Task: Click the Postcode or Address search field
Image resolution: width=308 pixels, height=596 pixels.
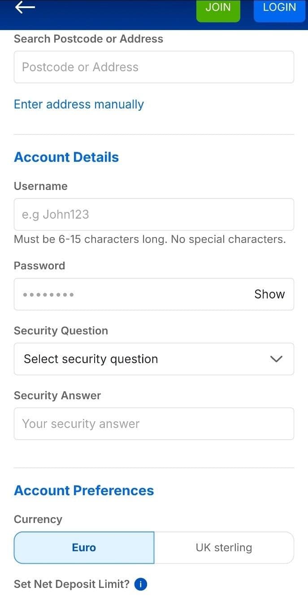Action: click(x=154, y=67)
